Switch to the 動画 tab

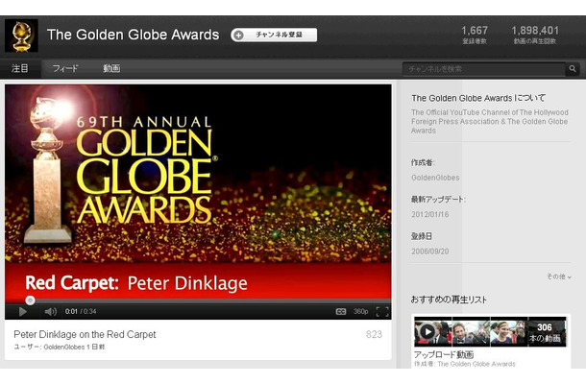tap(111, 68)
